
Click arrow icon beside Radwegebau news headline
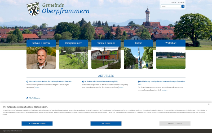click(27, 81)
